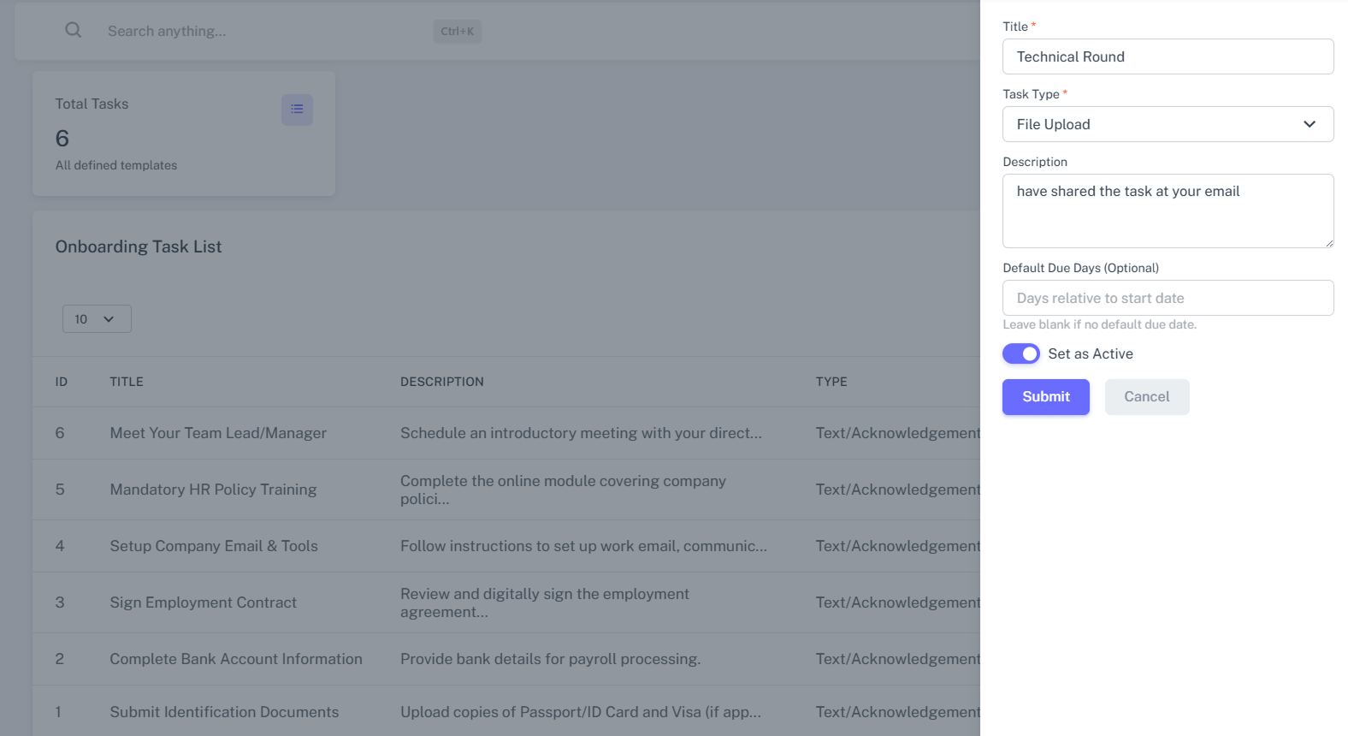Cancel the task form

coord(1146,397)
